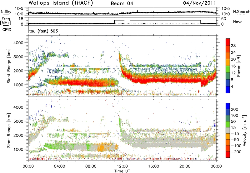Image resolution: width=250 pixels, height=173 pixels.
Task: Click the 'Velocity [m s-1]' colorbar title
Action: [x=244, y=130]
